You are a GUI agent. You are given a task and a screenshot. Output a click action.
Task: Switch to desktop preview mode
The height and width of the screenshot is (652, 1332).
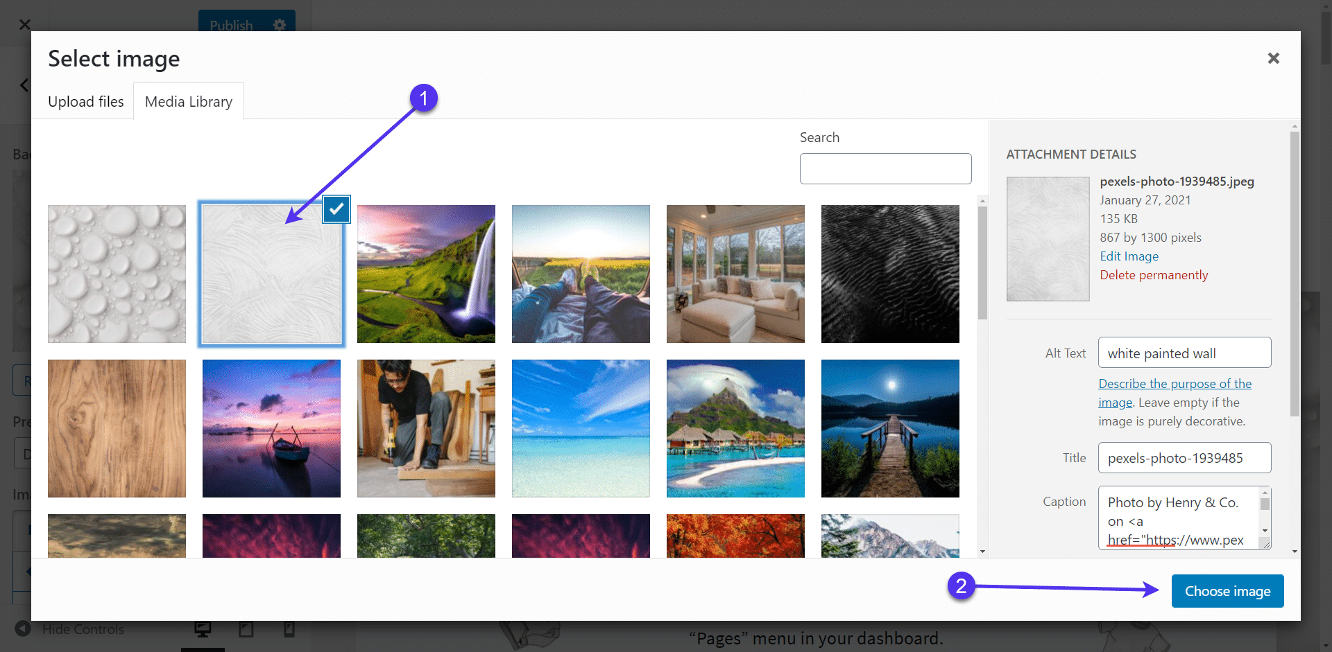[203, 628]
